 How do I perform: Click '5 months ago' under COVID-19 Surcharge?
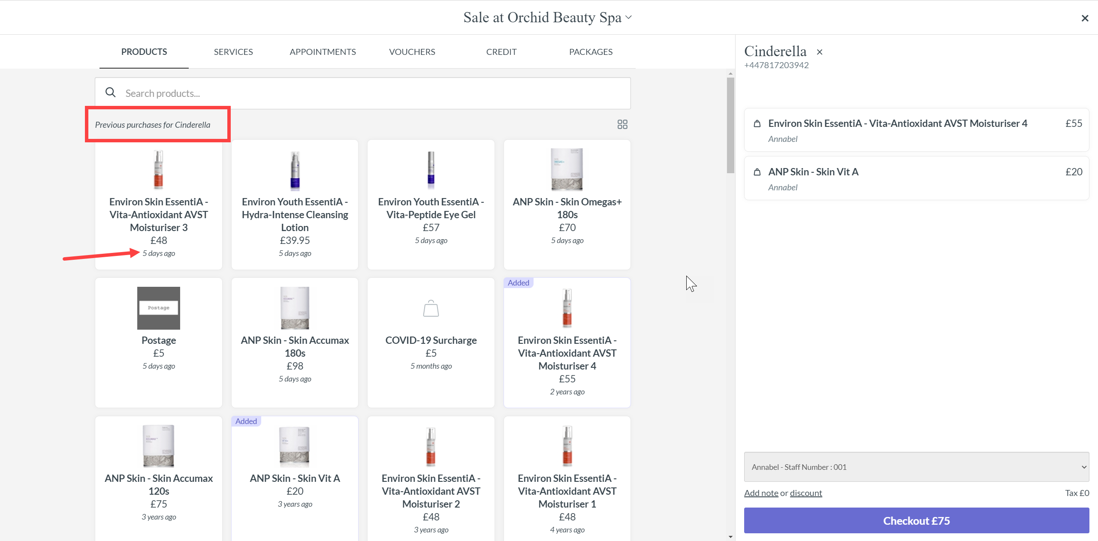(x=431, y=366)
